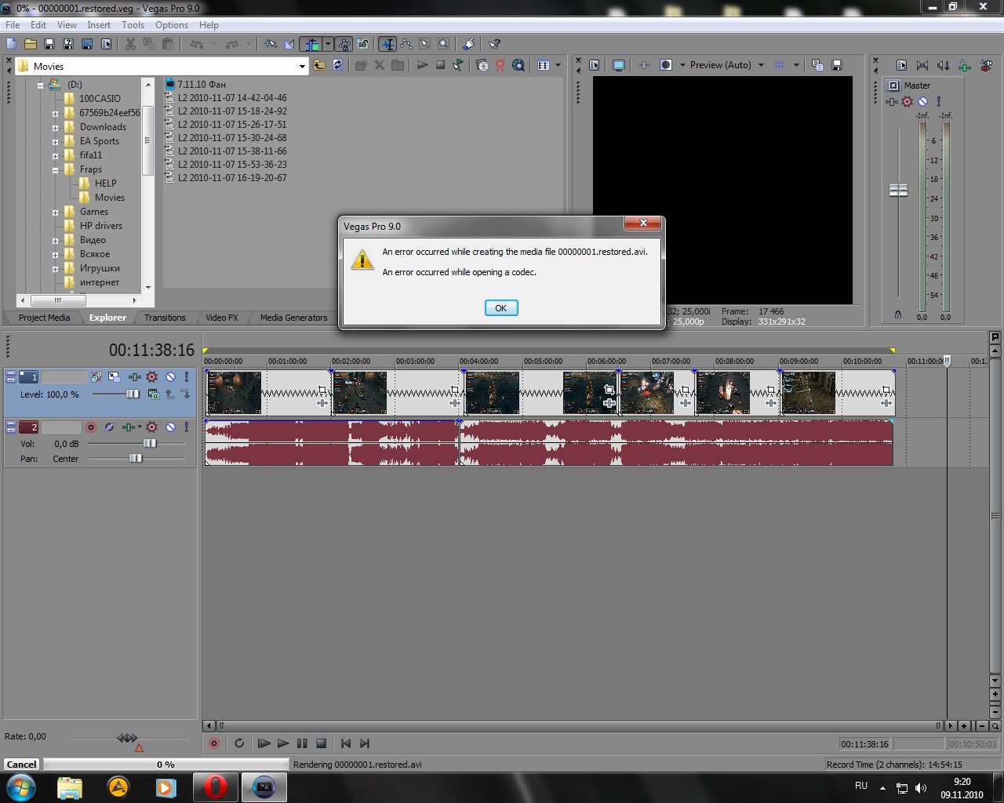Viewport: 1004px width, 803px height.
Task: Save the project with the floppy icon
Action: 49,44
